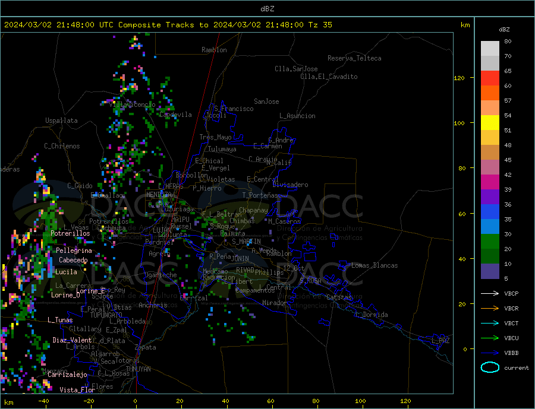Click the Lucila map label
The image size is (535, 409).
pos(66,272)
